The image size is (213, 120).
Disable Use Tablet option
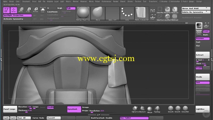point(134,118)
